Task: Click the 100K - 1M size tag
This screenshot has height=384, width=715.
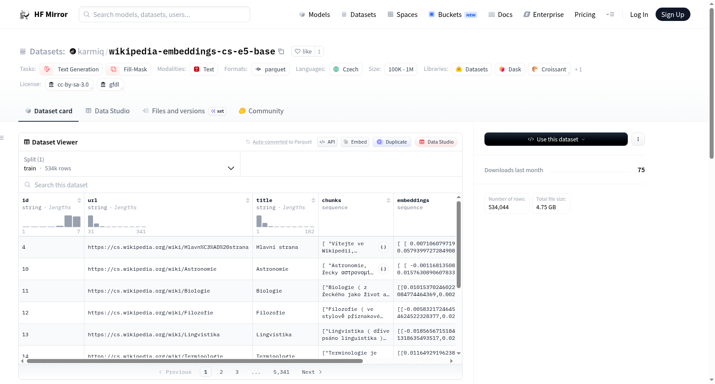Action: coord(401,69)
